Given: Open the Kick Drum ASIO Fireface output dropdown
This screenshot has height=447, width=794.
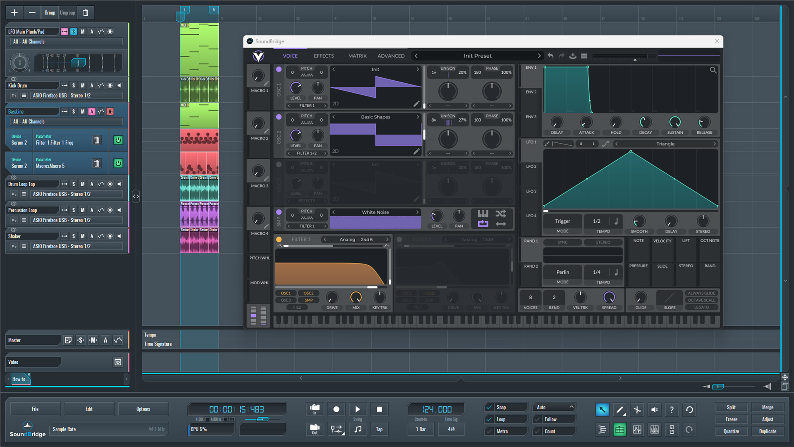Looking at the screenshot, I should [77, 96].
